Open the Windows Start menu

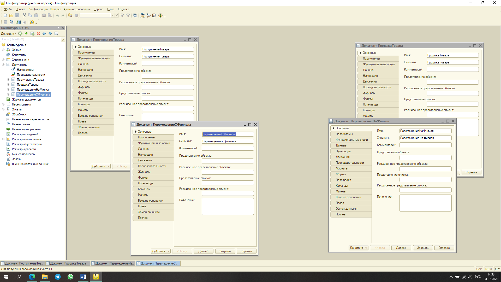pos(6,277)
